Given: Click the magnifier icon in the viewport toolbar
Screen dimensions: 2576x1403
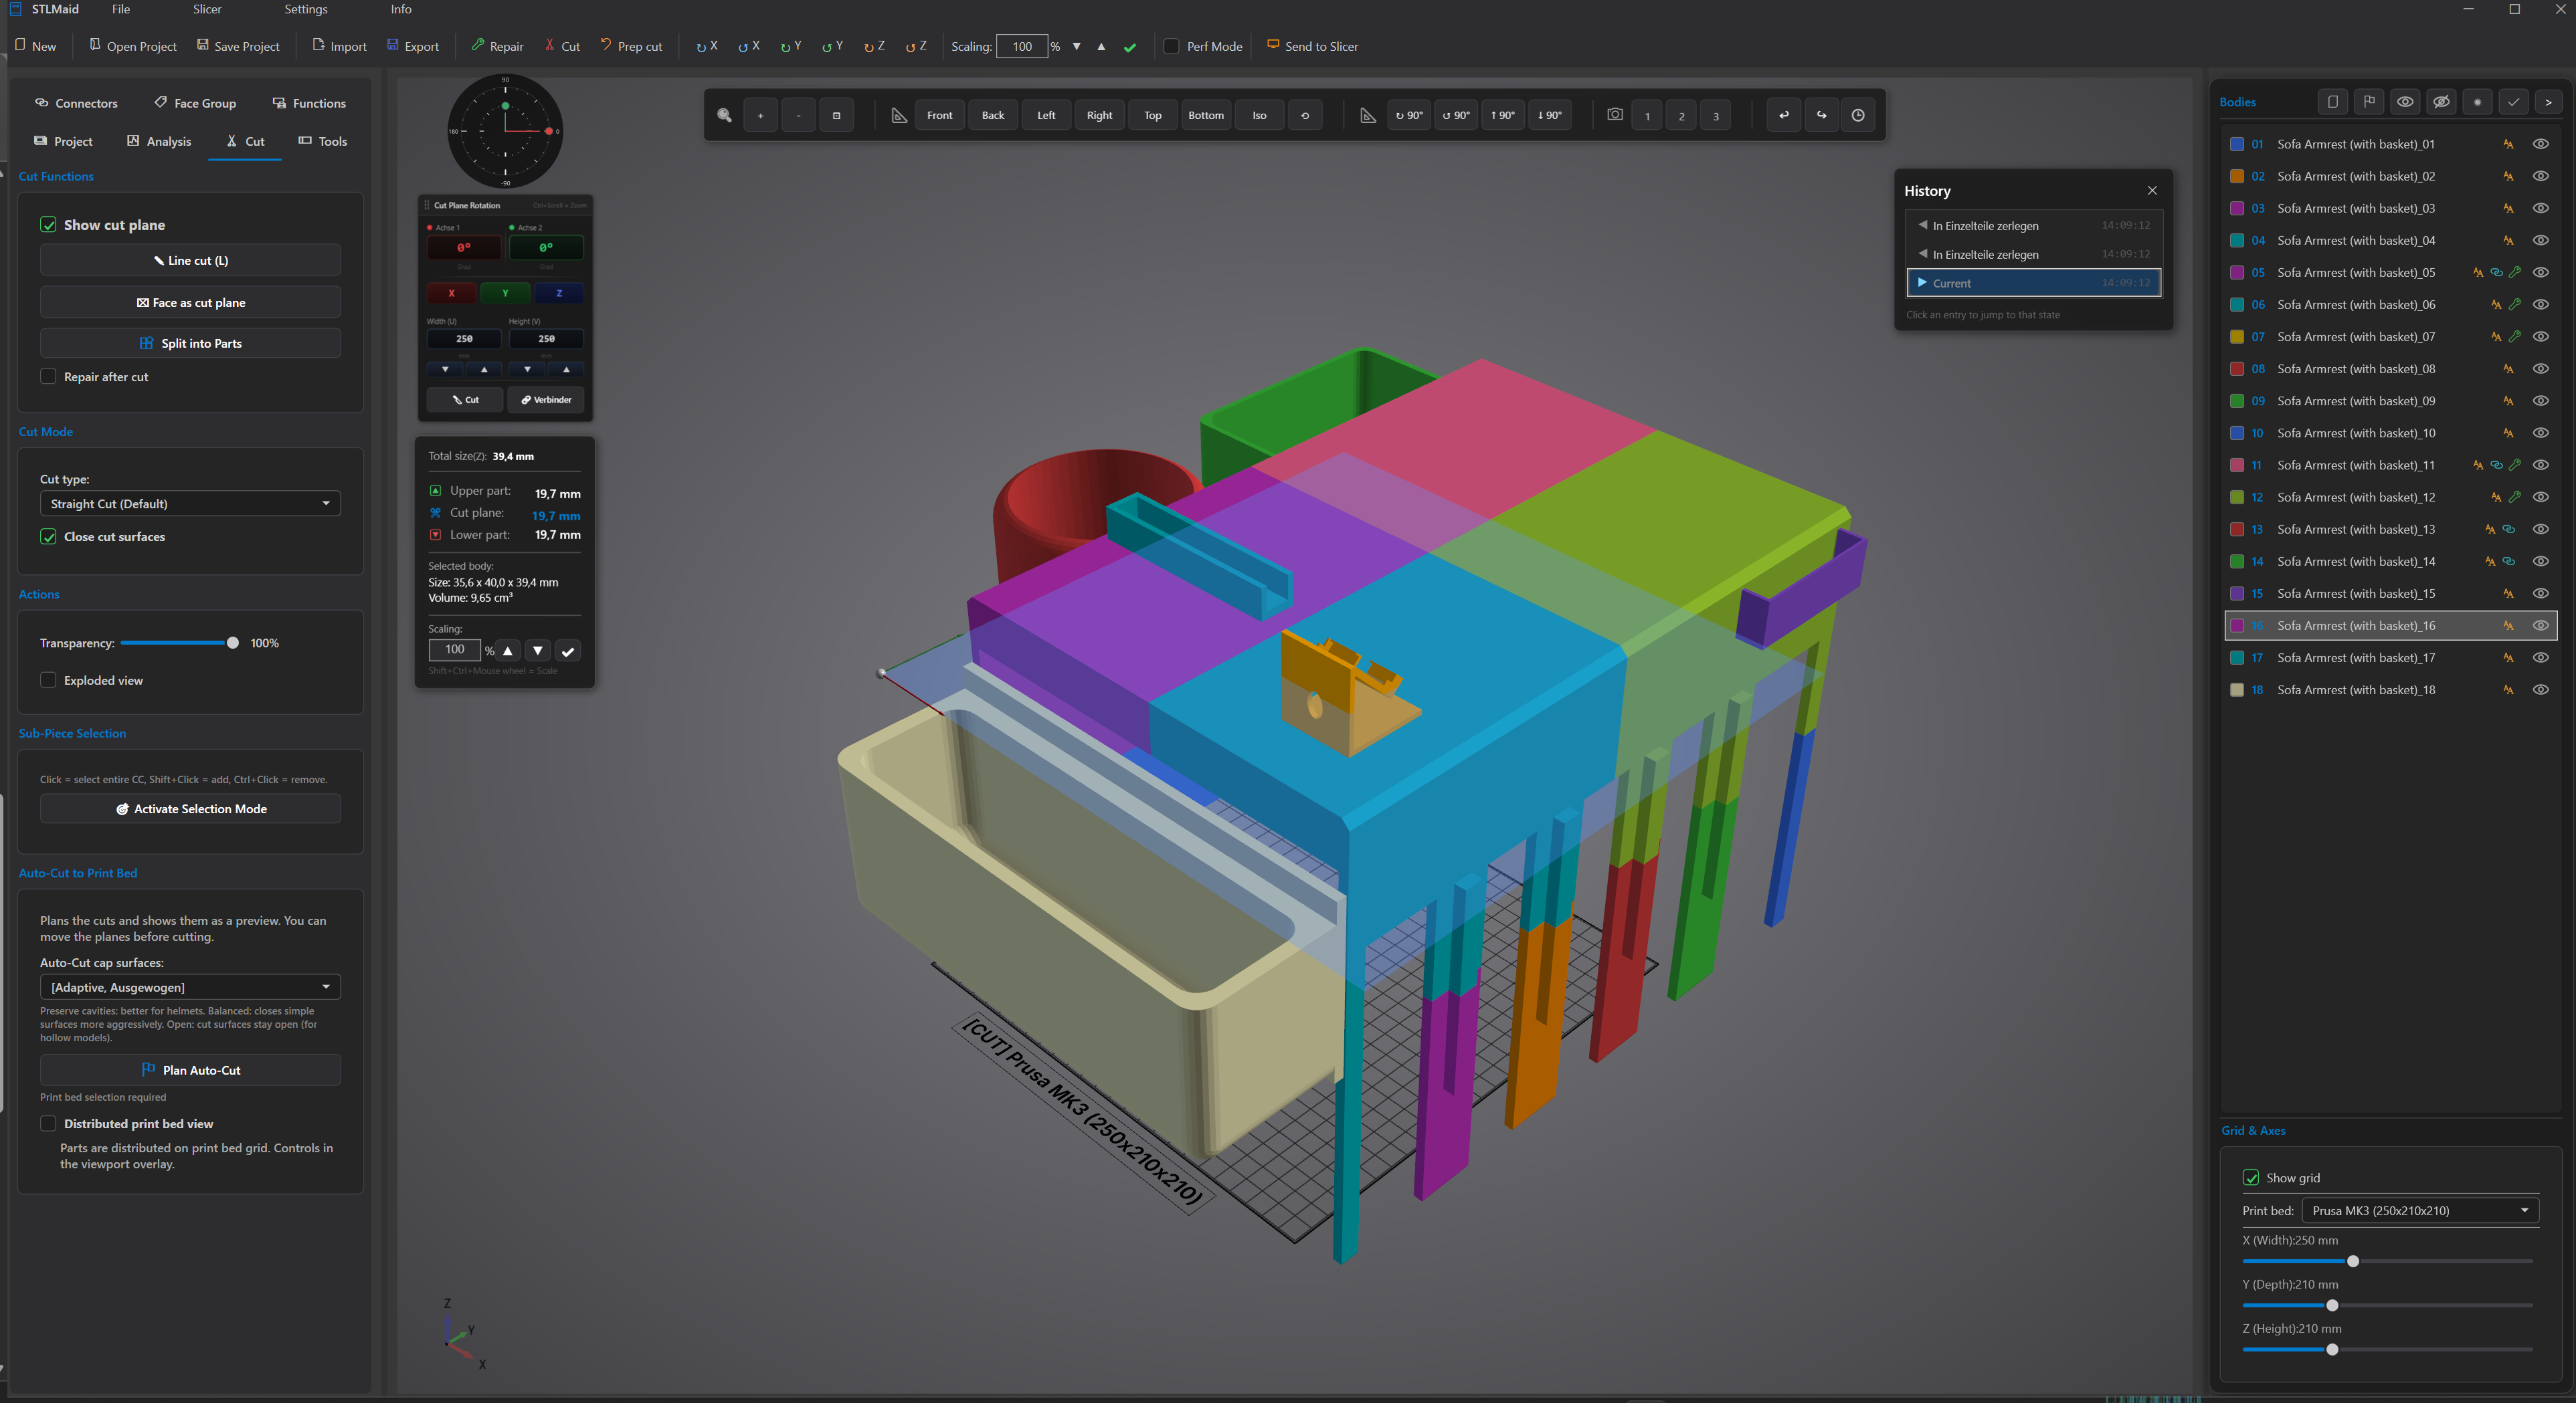Looking at the screenshot, I should click(x=725, y=115).
